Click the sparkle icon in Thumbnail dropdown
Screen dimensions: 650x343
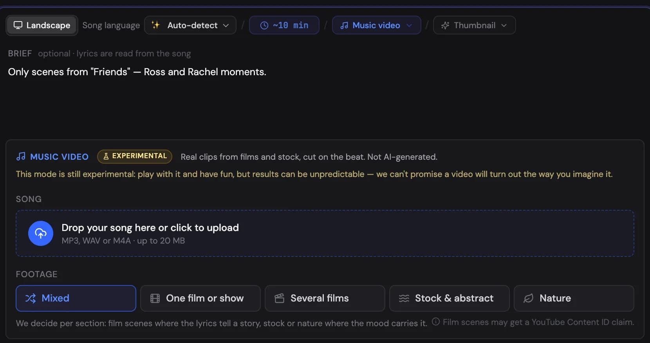445,25
